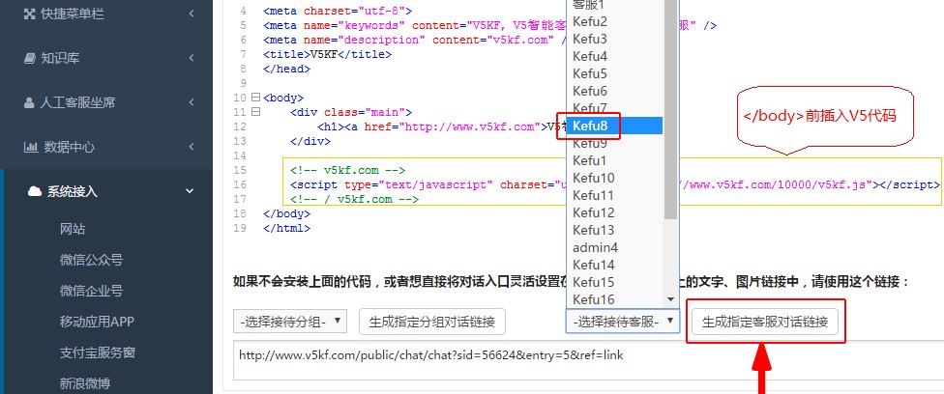Click the chat link text field

(x=588, y=359)
